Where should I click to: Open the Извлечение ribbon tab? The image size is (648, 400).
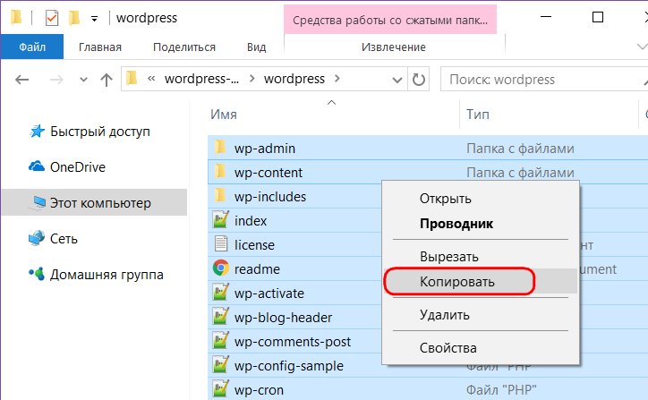[394, 47]
